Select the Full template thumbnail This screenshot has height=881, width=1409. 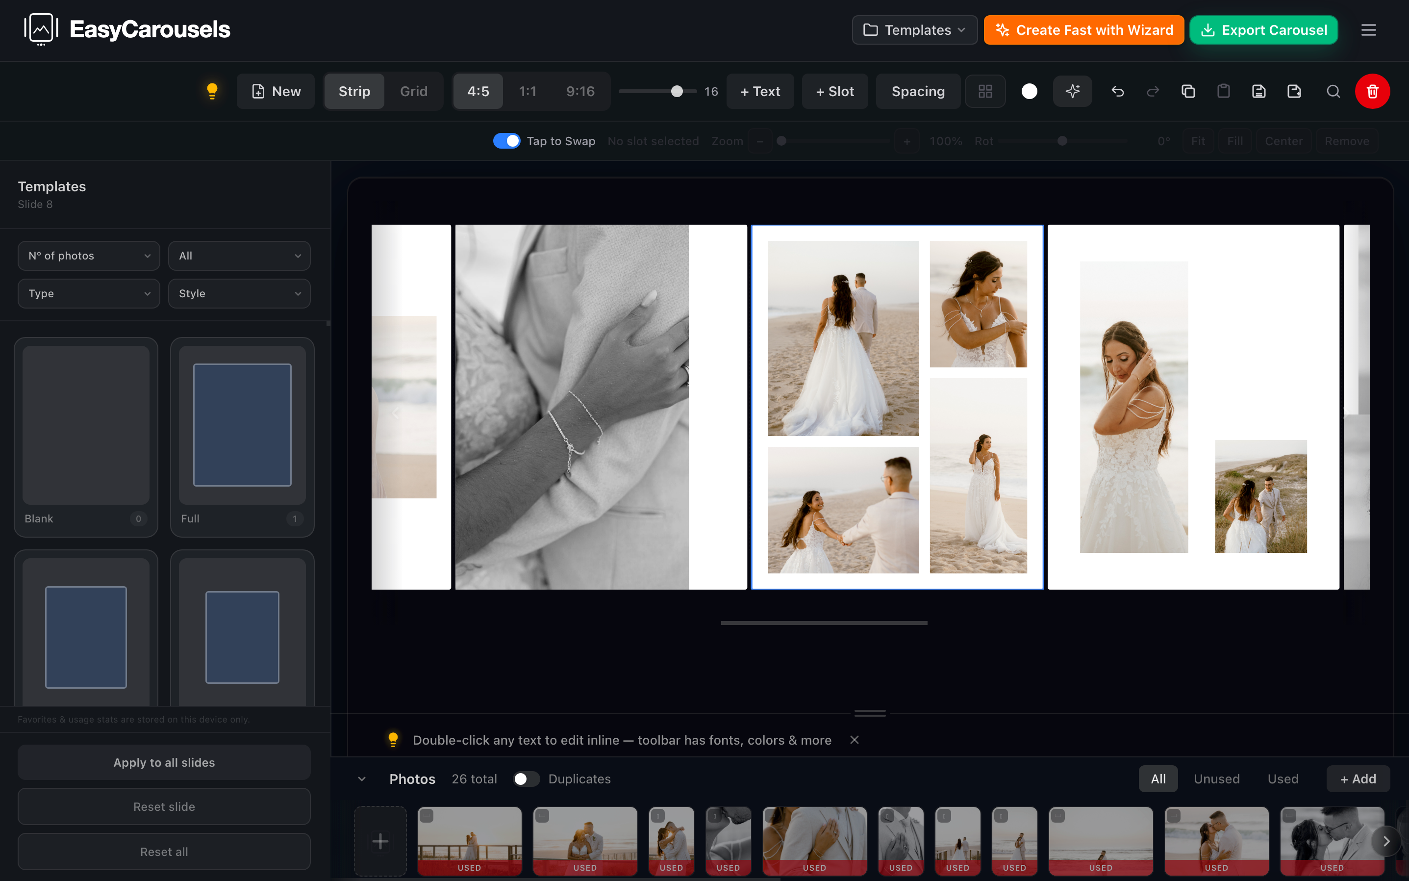pyautogui.click(x=242, y=437)
